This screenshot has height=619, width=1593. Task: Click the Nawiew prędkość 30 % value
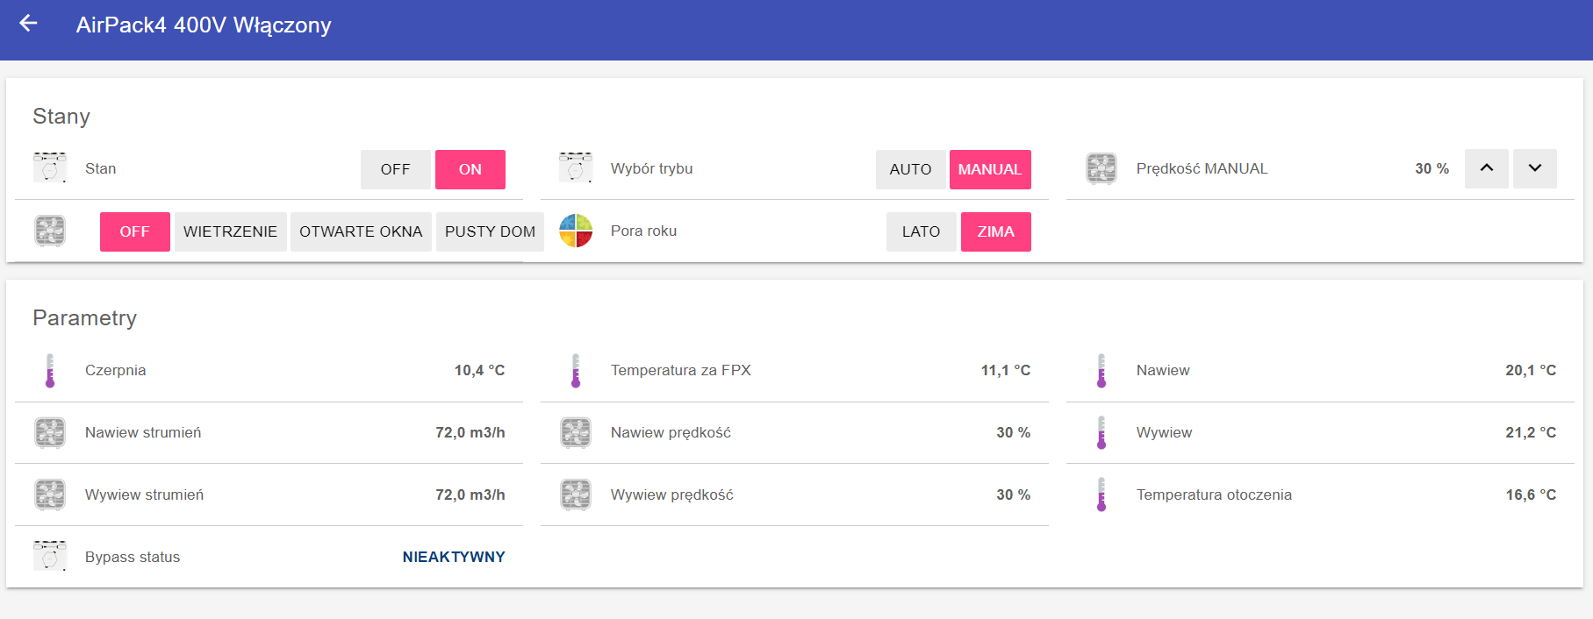[x=1014, y=432]
